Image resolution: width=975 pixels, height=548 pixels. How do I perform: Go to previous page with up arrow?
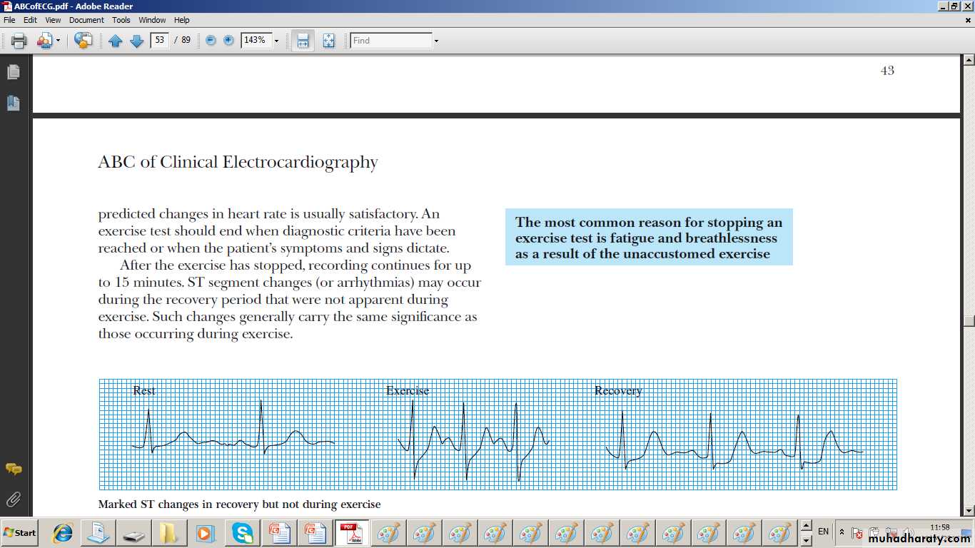[116, 41]
